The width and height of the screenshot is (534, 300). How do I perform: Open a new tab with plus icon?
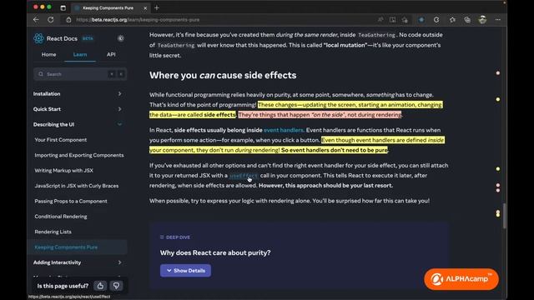click(x=157, y=7)
